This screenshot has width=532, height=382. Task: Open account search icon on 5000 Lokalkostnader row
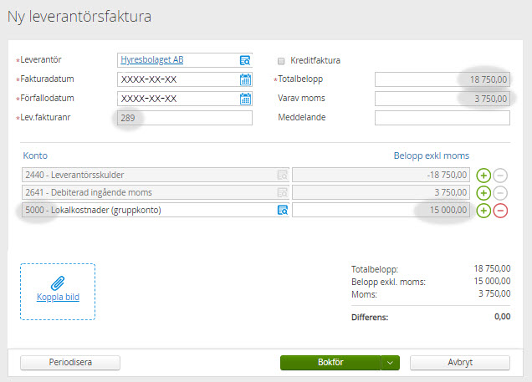pos(282,211)
